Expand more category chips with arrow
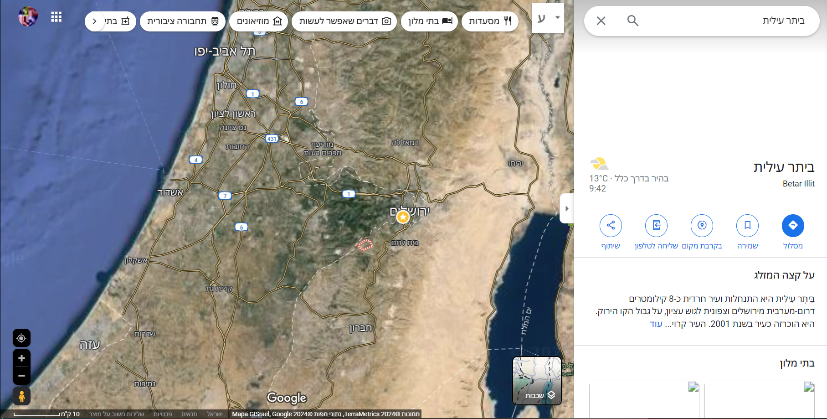The height and width of the screenshot is (419, 827). (95, 21)
